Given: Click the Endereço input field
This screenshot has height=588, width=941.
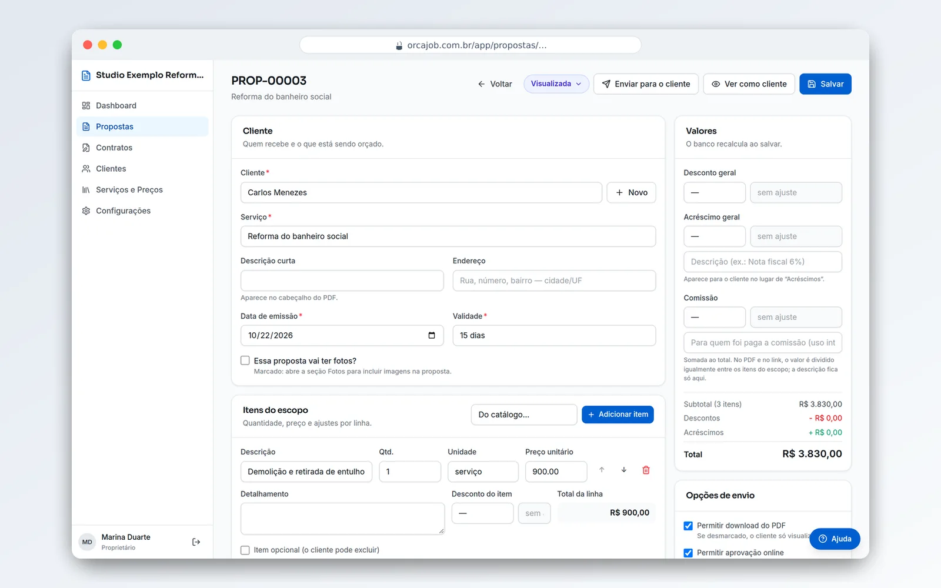Looking at the screenshot, I should coord(554,281).
